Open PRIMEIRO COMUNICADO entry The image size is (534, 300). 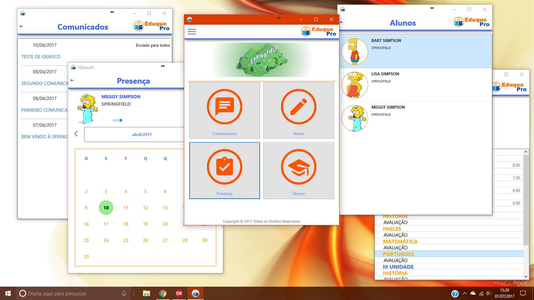coord(44,110)
